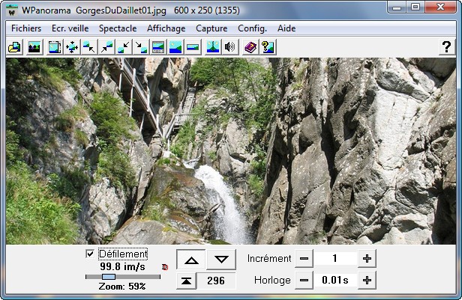This screenshot has width=462, height=300.
Task: Open the Capture menu
Action: click(211, 28)
